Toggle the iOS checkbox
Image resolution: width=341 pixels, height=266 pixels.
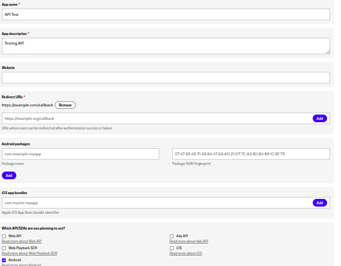coord(172,248)
